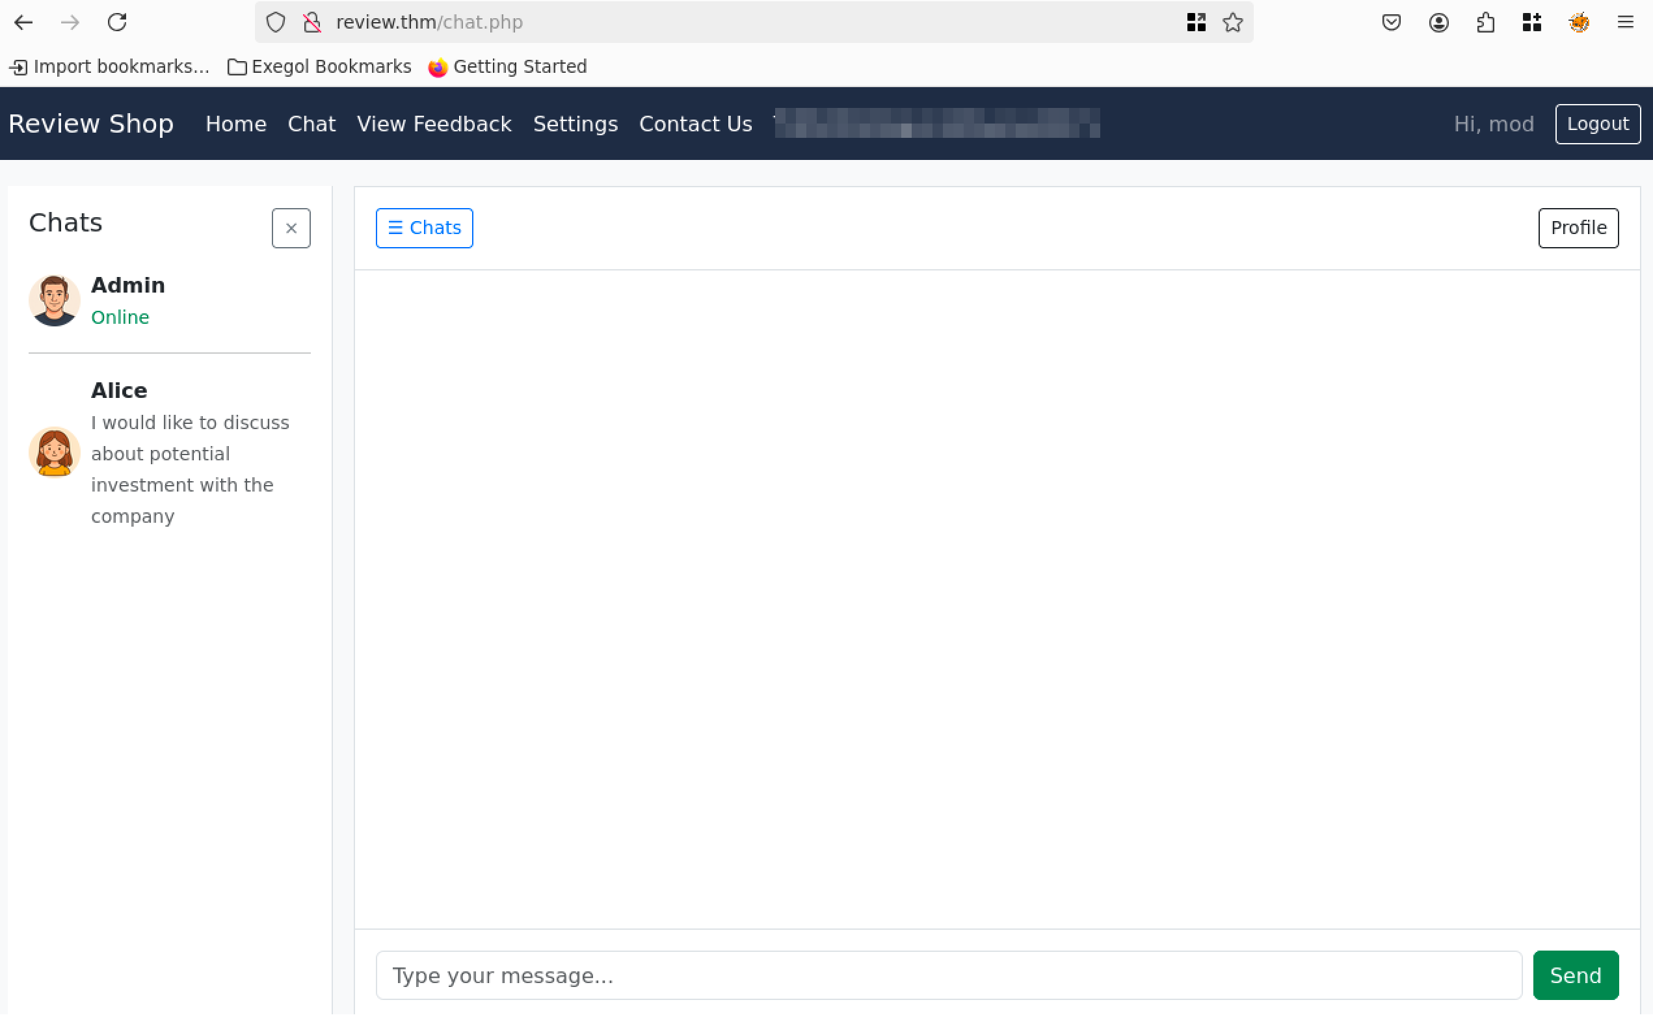Image resolution: width=1653 pixels, height=1026 pixels.
Task: Open Settings in the navbar
Action: (x=575, y=124)
